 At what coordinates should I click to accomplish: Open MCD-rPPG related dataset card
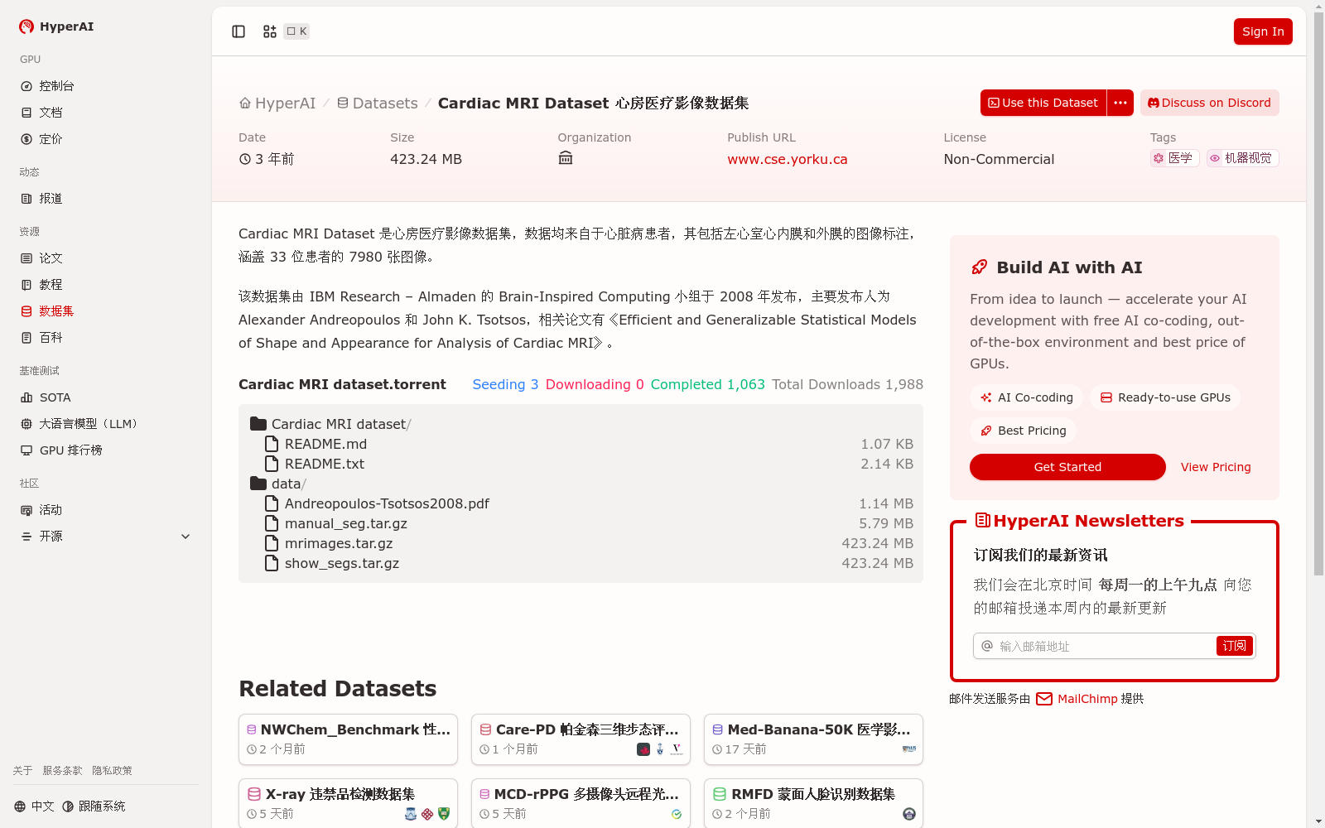click(581, 803)
